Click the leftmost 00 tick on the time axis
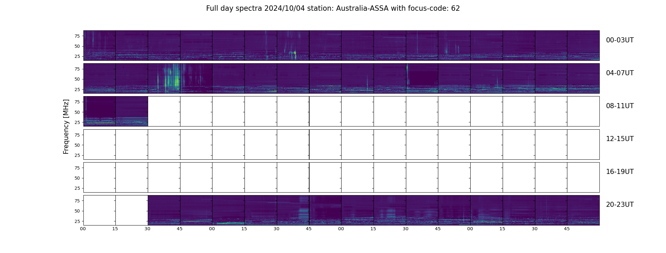This screenshot has width=666, height=253. point(83,229)
